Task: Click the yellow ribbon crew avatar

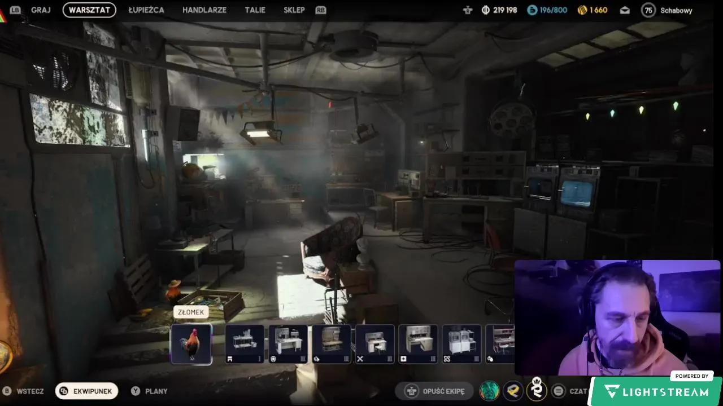Action: 513,390
